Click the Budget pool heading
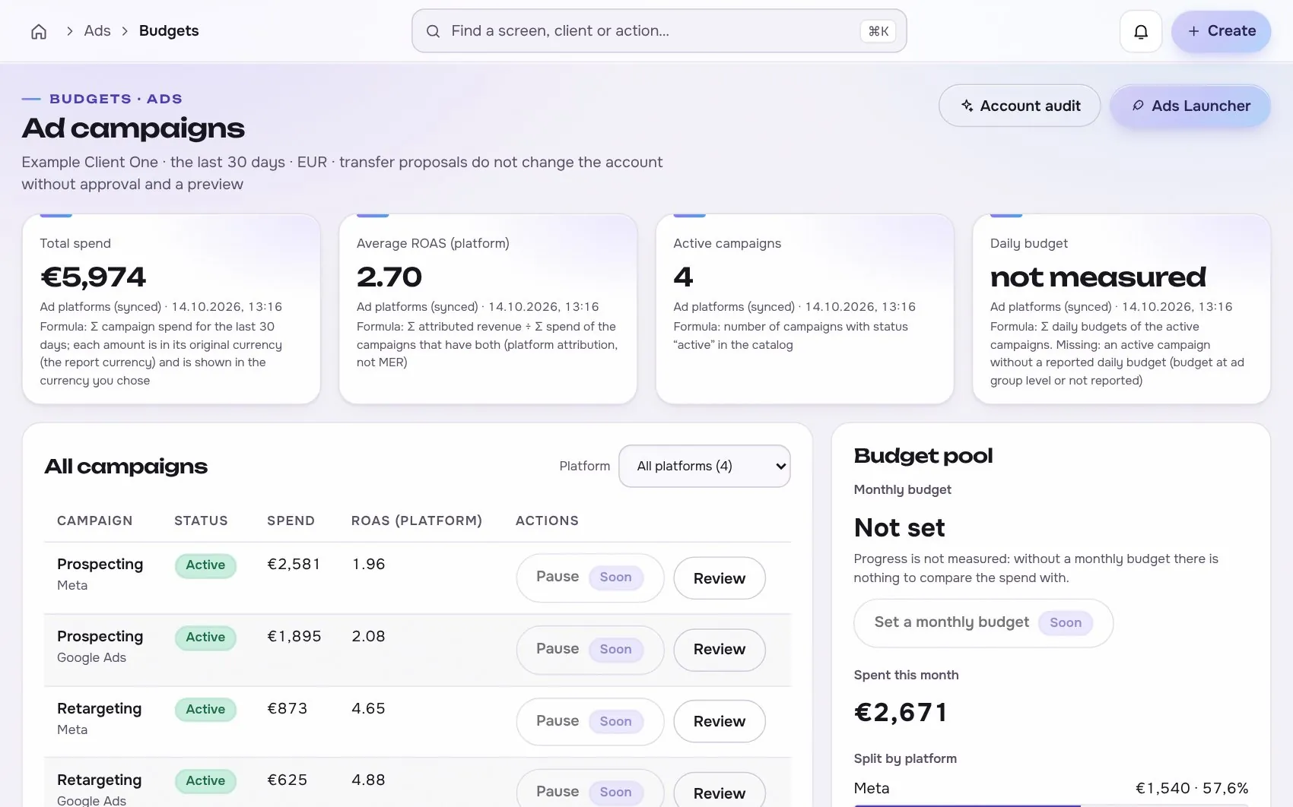1293x807 pixels. tap(923, 456)
